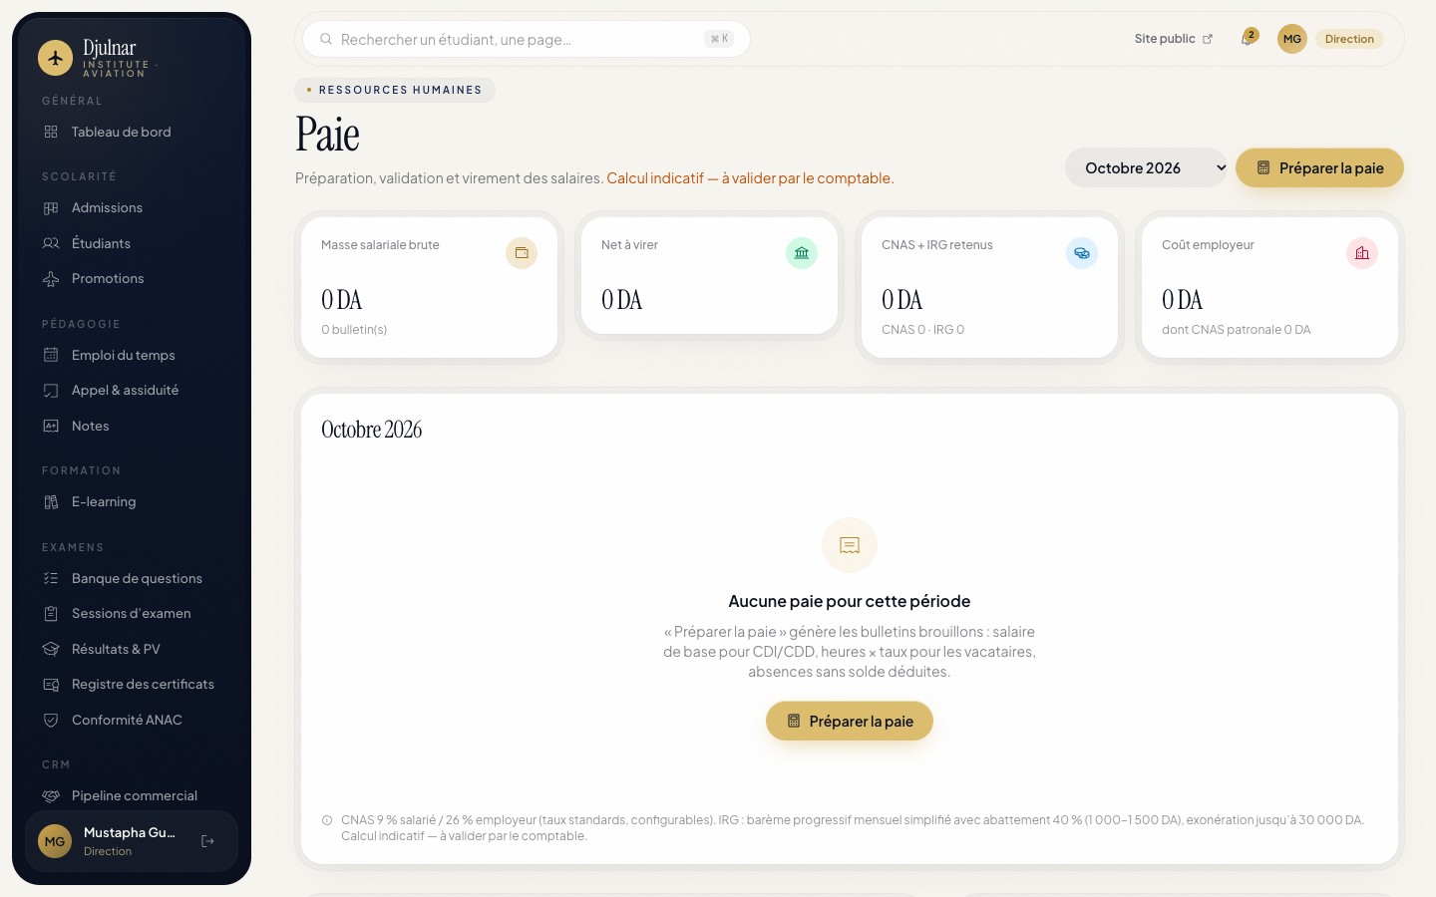Open the Promotions page
This screenshot has height=897, width=1436.
tap(132, 278)
